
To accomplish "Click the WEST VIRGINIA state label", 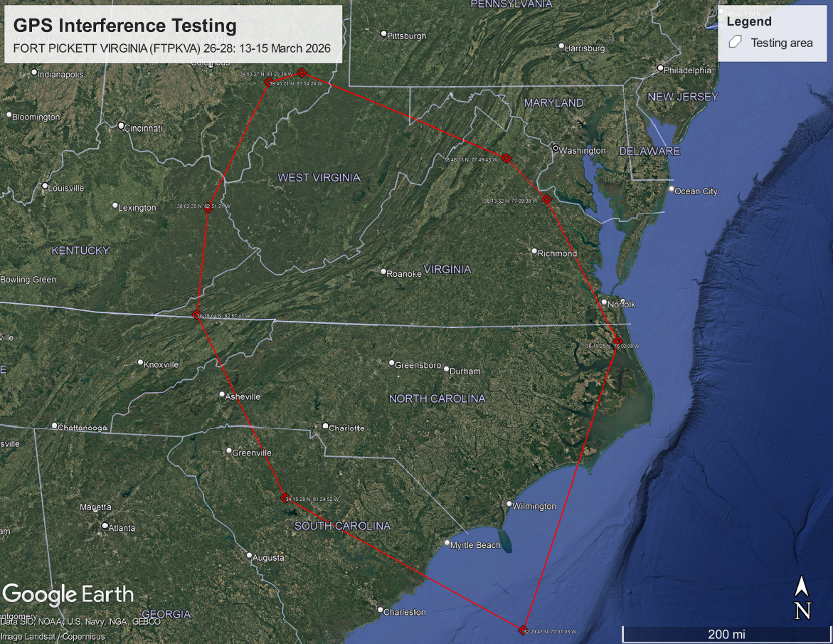I will pos(319,177).
